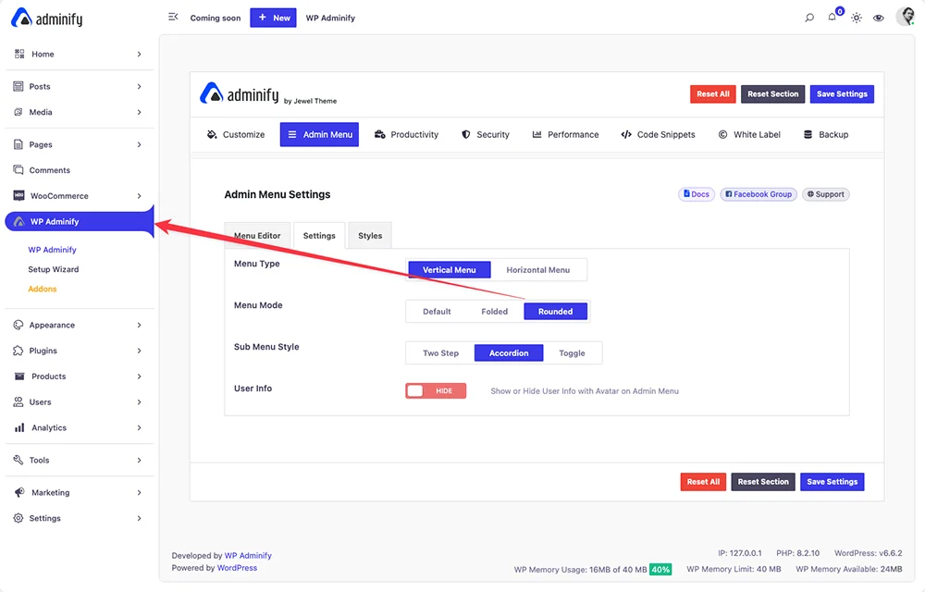Expand the Plugins menu chevron

tap(140, 351)
